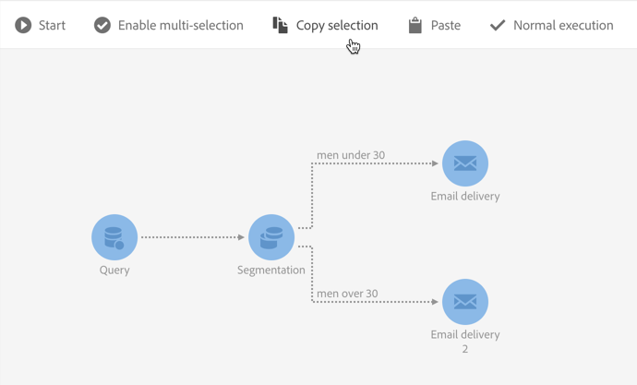Image resolution: width=637 pixels, height=385 pixels.
Task: Click the Segmentation node caption
Action: [x=271, y=271]
